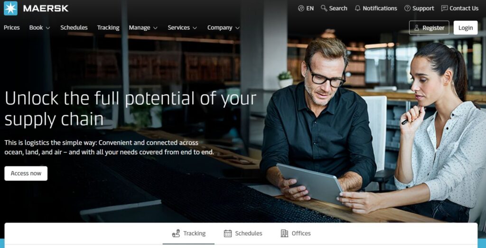Screen dimensions: 486x248
Task: Expand the Company dropdown chevron
Action: coord(237,28)
